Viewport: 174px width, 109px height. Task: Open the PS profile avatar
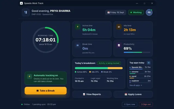[x=149, y=12]
